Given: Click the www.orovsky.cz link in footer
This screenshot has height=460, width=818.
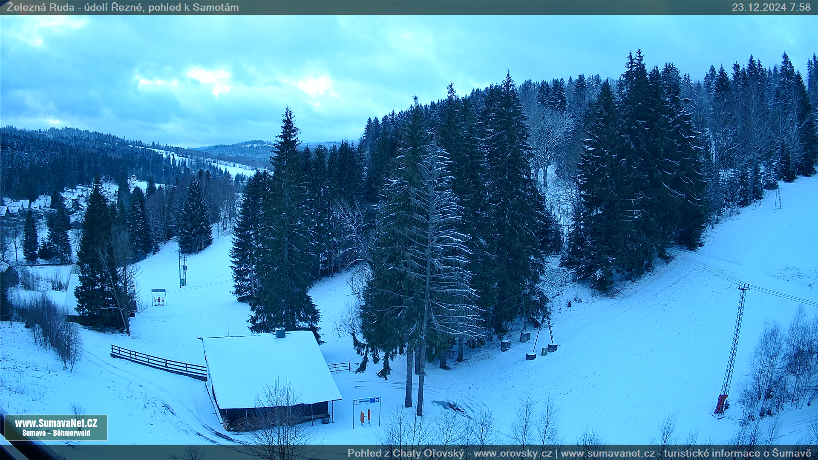Looking at the screenshot, I should [513, 454].
